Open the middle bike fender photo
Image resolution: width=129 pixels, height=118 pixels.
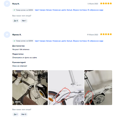[x=66, y=88]
